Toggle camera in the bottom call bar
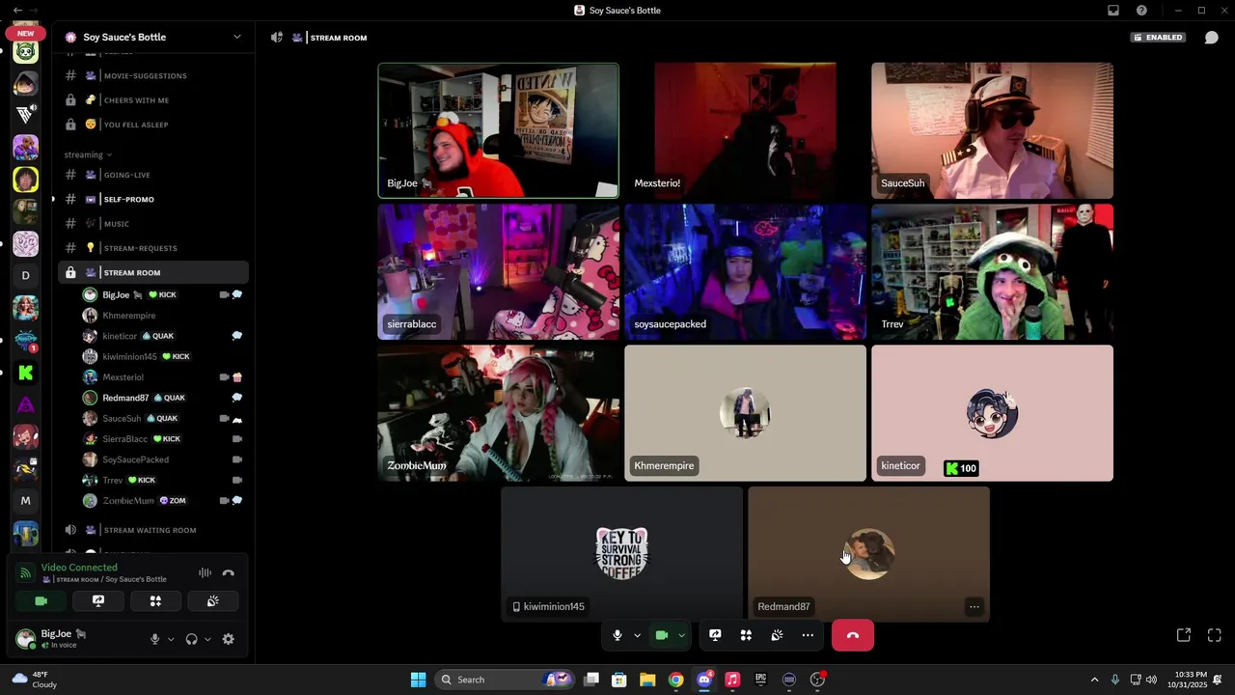This screenshot has height=695, width=1235. tap(662, 635)
